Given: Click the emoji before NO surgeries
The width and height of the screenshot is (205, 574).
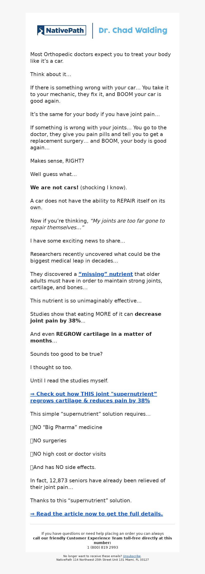Looking at the screenshot, I should pos(32,441).
